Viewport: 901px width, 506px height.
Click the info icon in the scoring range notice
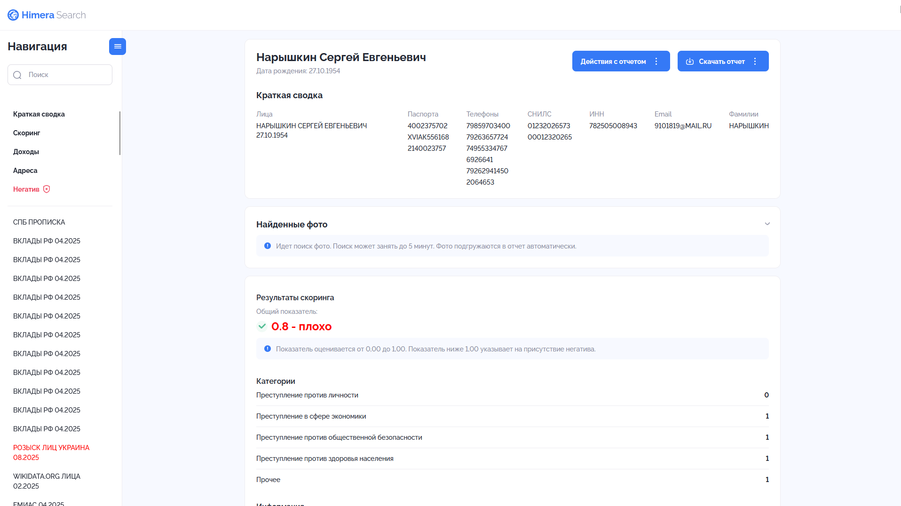pos(268,349)
